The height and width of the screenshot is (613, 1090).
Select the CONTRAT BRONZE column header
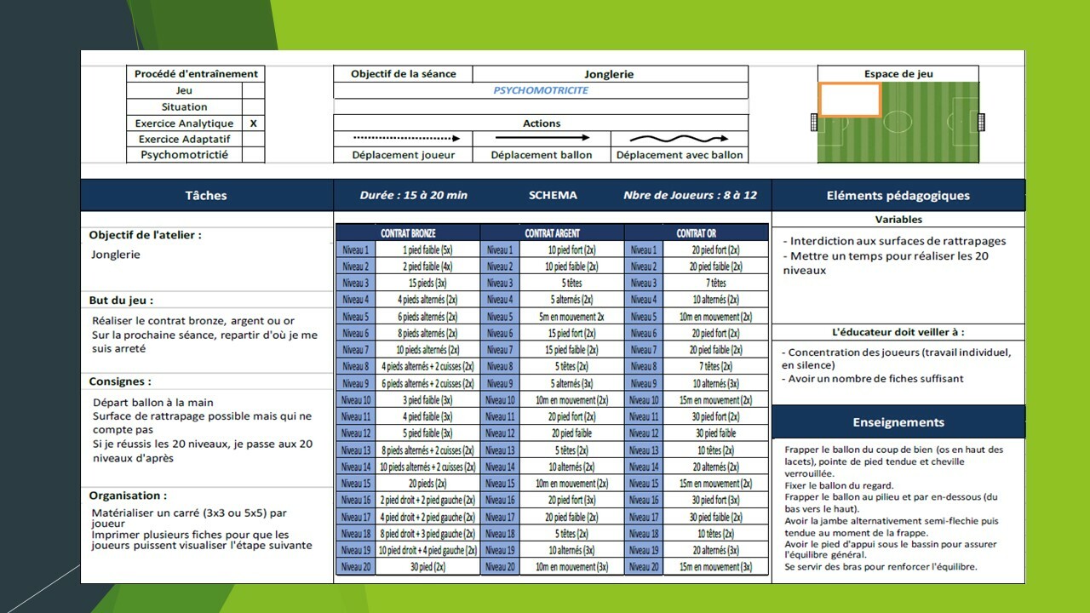pyautogui.click(x=407, y=233)
